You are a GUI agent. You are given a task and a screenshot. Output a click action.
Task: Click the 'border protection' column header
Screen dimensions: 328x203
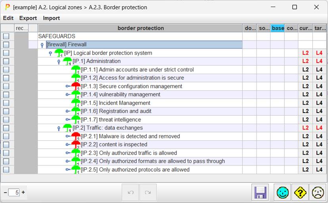pos(140,28)
